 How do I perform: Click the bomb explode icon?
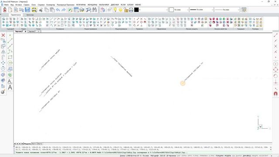point(3,92)
